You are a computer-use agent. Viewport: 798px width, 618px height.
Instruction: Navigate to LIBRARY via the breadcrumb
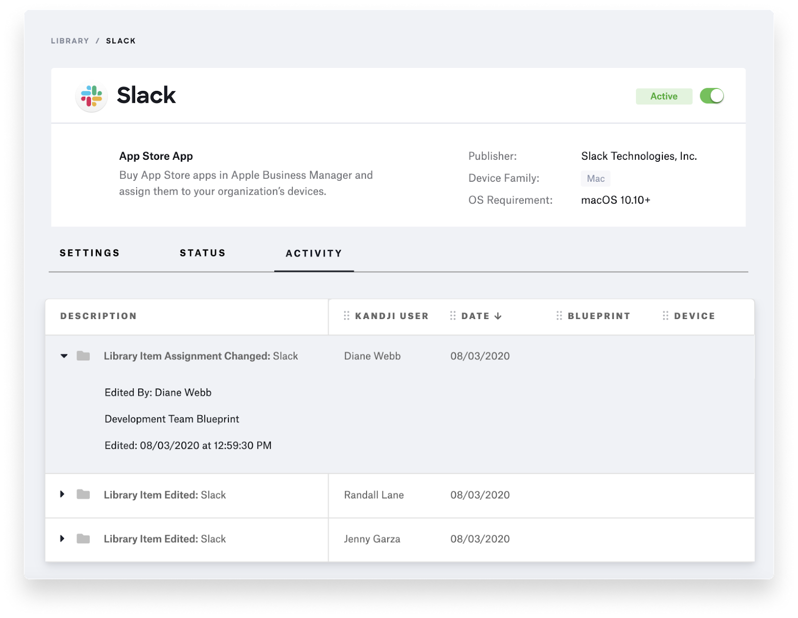point(70,41)
